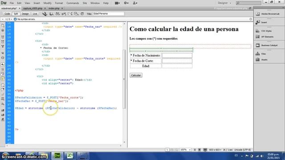Expand all collapsed code
Viewport: 285px width, 160px height.
[x=3, y=46]
